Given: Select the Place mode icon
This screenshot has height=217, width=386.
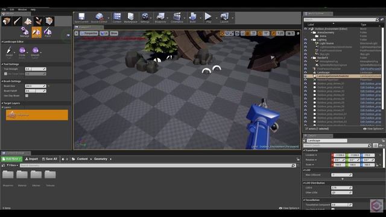Looking at the screenshot, I should point(6,21).
